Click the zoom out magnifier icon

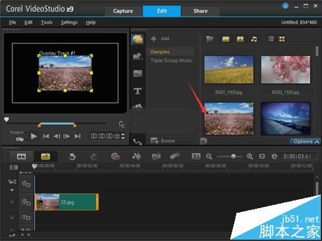click(209, 157)
